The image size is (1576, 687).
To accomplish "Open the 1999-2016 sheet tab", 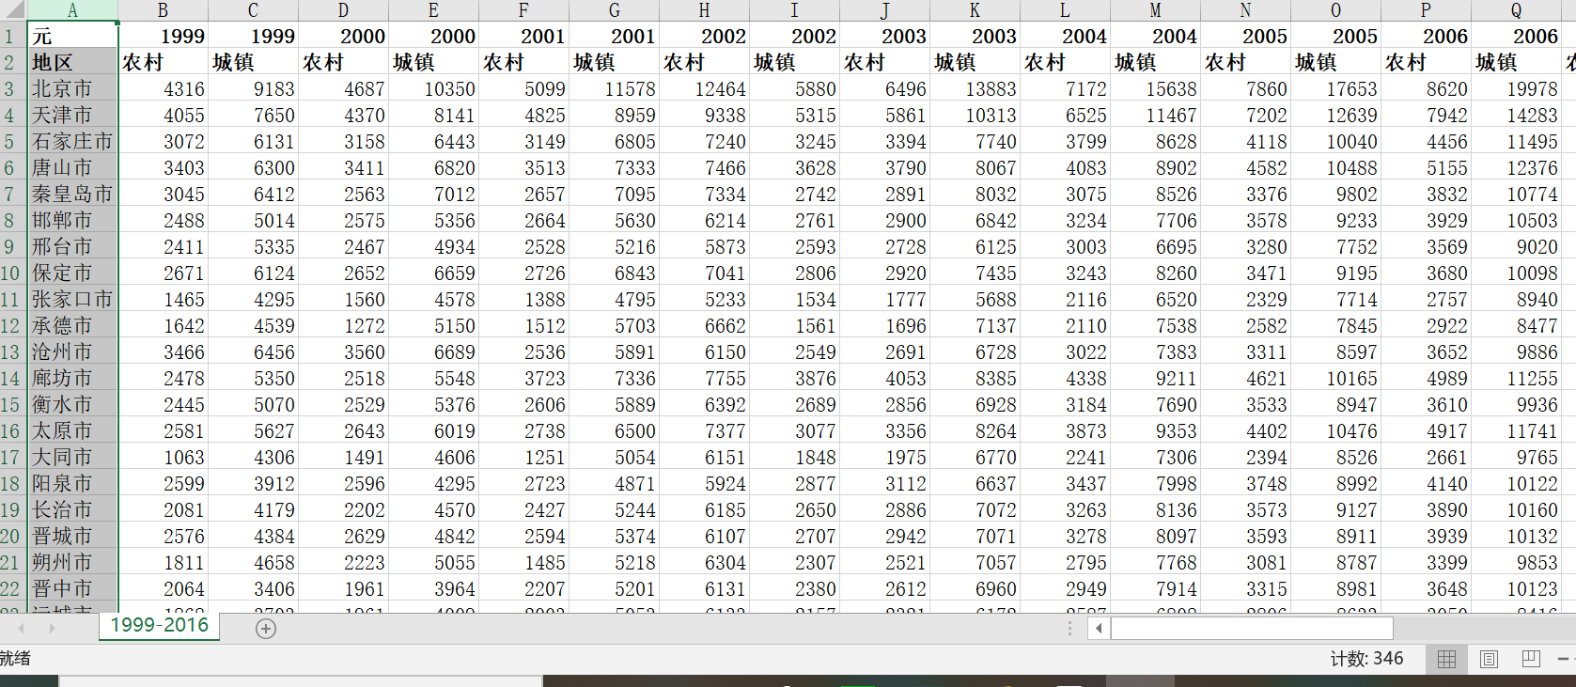I will (x=160, y=626).
